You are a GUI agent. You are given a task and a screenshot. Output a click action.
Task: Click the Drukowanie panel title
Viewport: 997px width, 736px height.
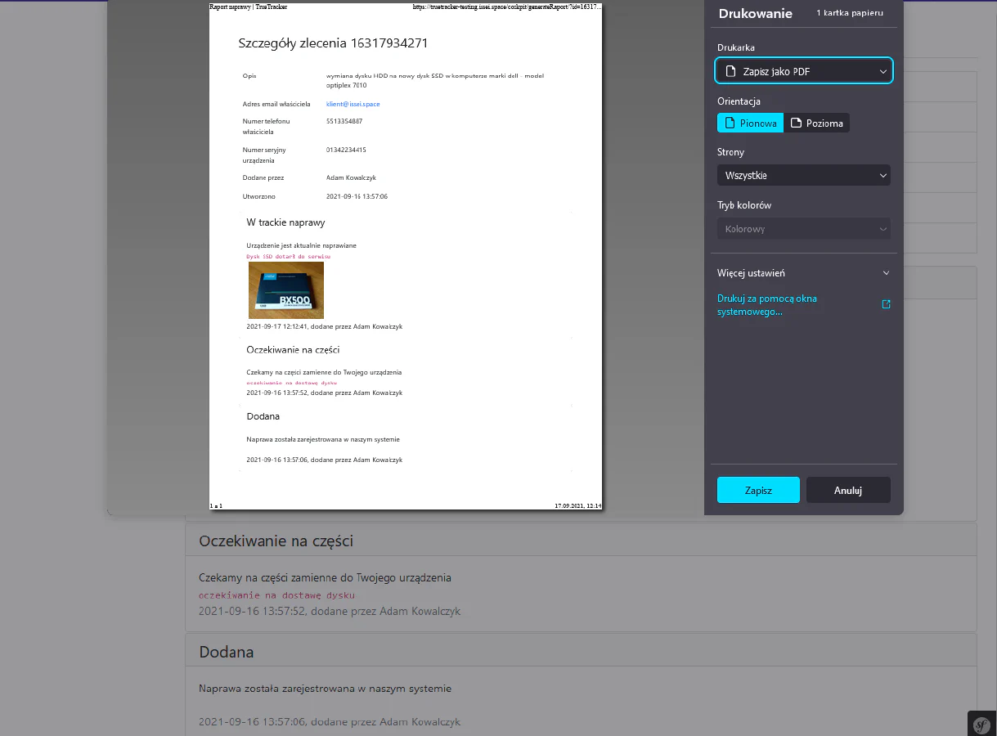[x=754, y=13]
